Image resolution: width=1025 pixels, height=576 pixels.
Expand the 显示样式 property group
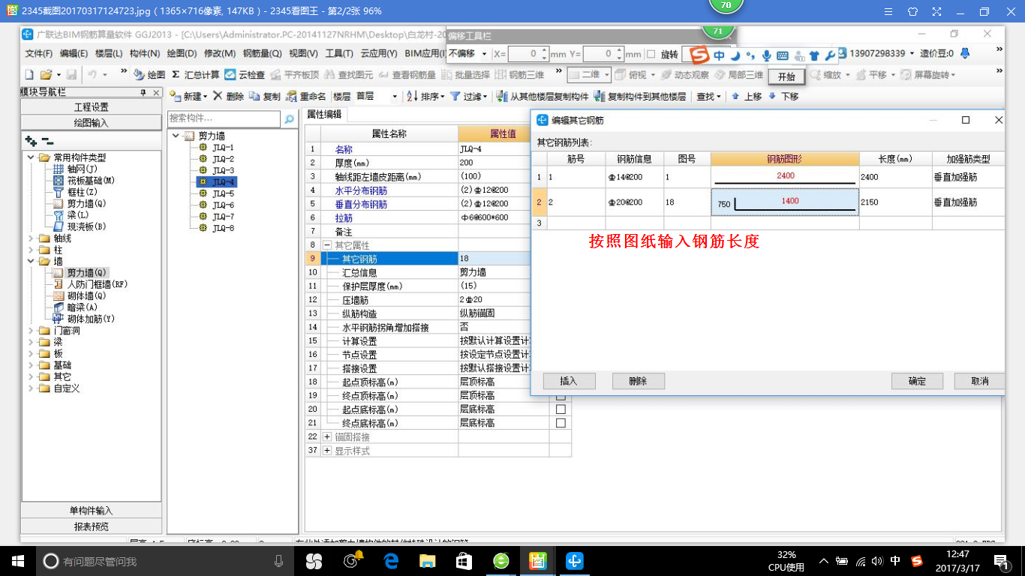click(x=327, y=451)
